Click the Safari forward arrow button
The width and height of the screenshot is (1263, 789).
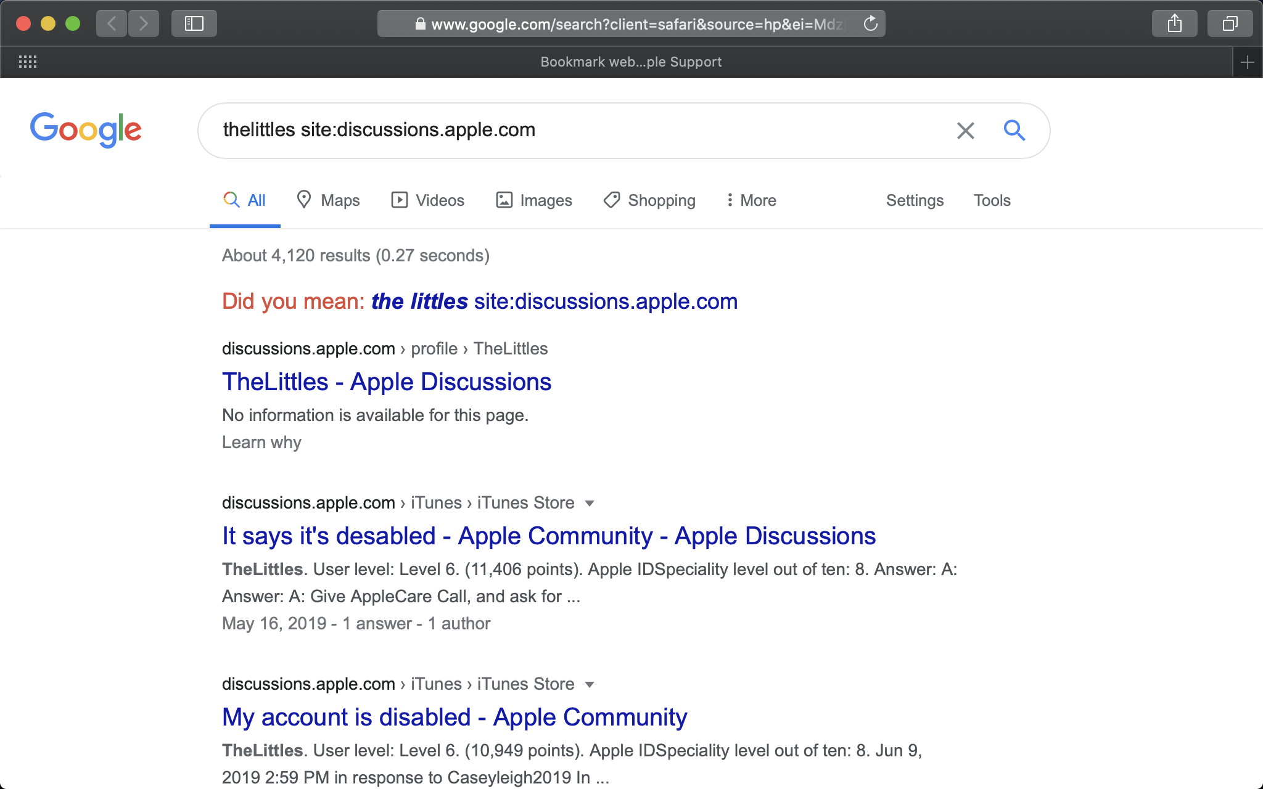(x=144, y=24)
